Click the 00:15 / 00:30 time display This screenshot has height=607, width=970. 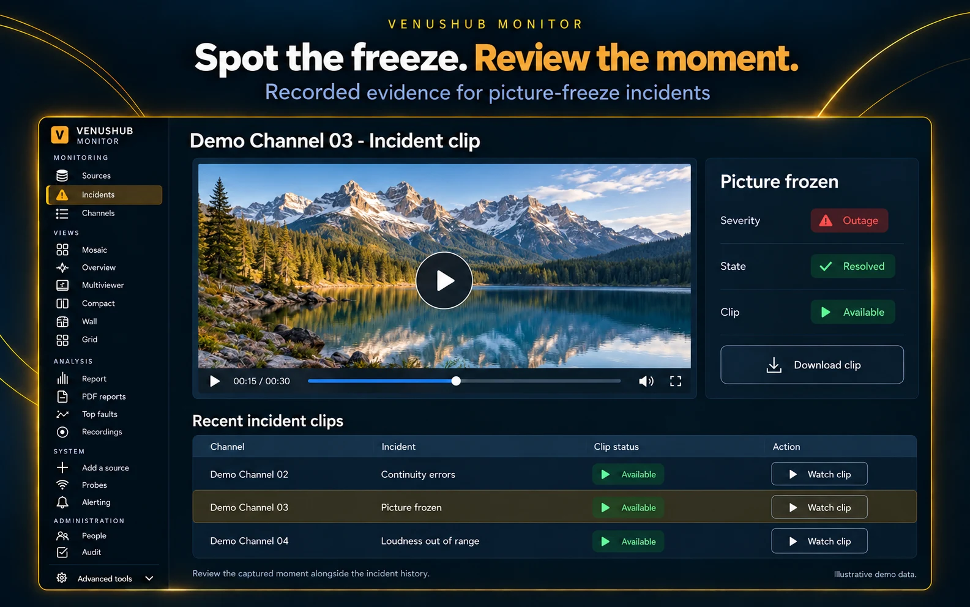(261, 381)
